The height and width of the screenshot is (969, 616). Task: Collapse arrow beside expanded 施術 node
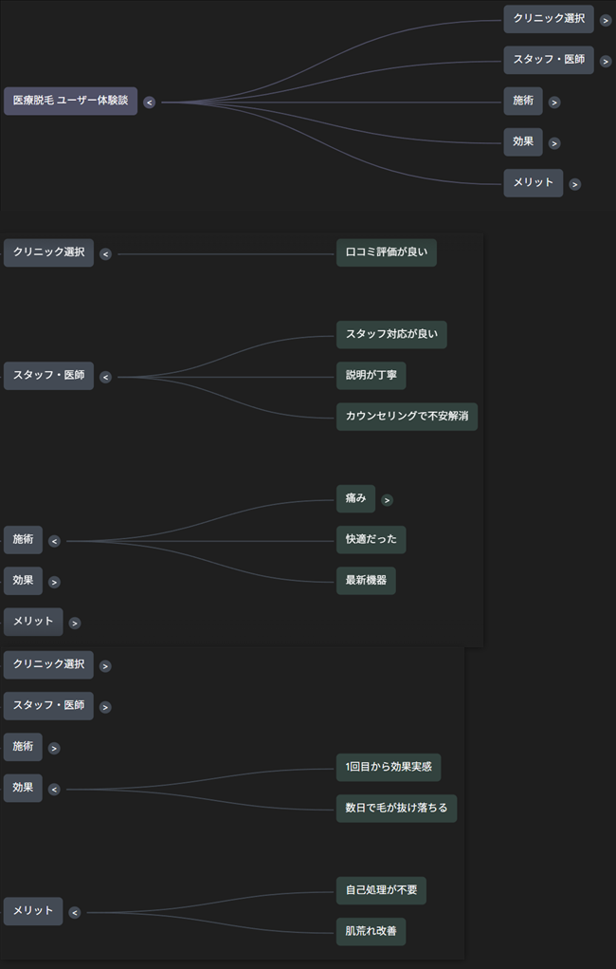54,541
